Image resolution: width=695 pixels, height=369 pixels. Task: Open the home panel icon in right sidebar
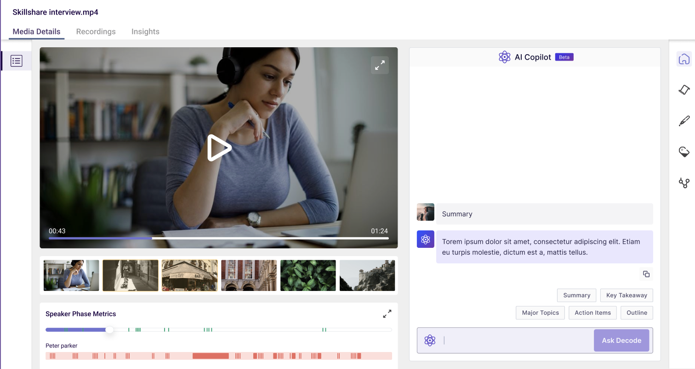[x=684, y=59]
